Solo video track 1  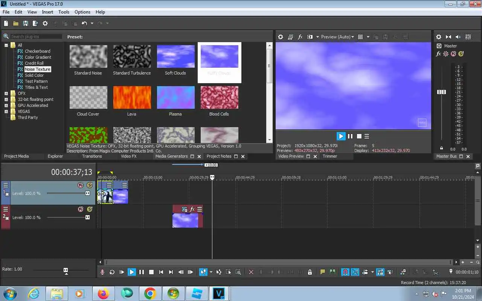89,185
